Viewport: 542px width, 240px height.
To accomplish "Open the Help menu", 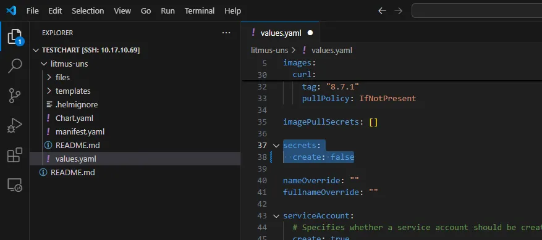I will (232, 10).
